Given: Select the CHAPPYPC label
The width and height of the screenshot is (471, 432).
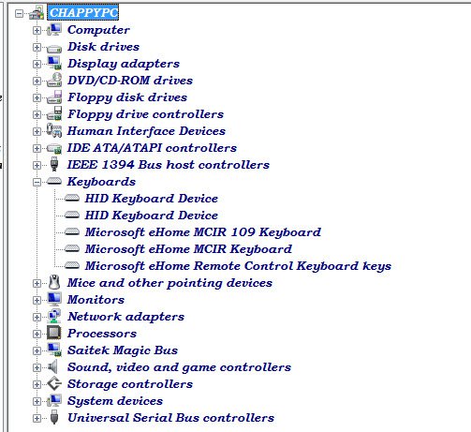Looking at the screenshot, I should (x=83, y=13).
